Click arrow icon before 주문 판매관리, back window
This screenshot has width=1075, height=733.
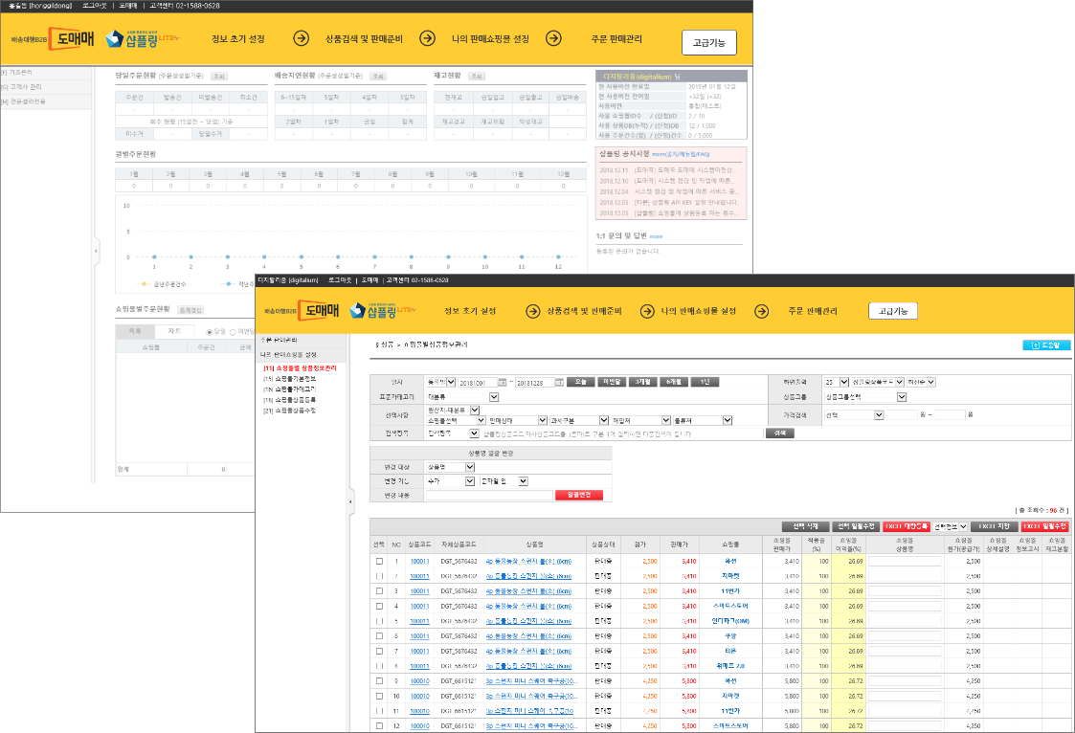[553, 38]
